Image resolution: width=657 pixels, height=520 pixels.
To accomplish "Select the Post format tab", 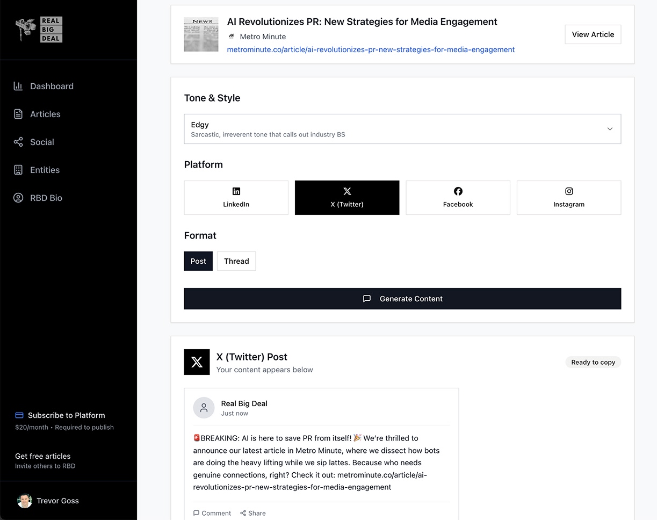I will click(x=198, y=261).
